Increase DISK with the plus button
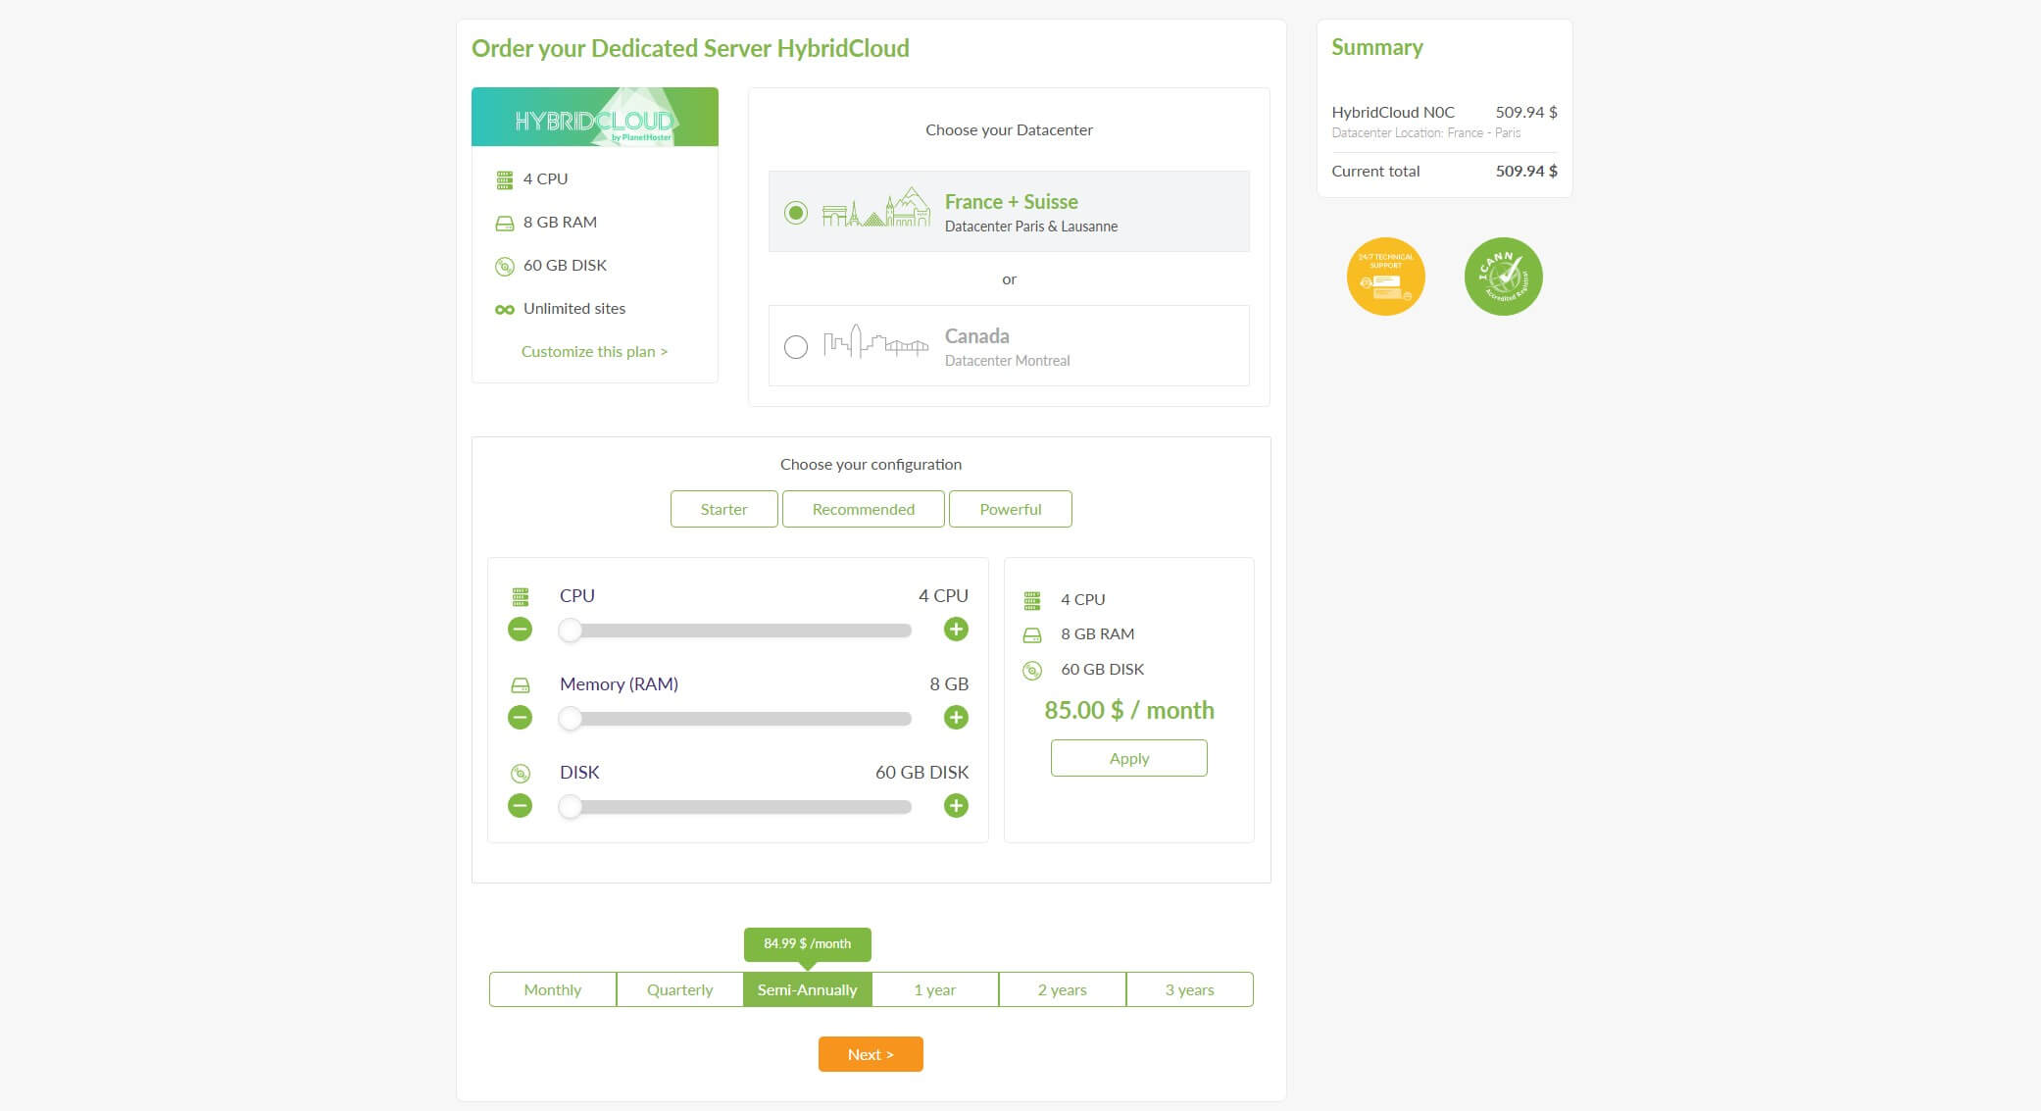This screenshot has width=2041, height=1111. (956, 806)
